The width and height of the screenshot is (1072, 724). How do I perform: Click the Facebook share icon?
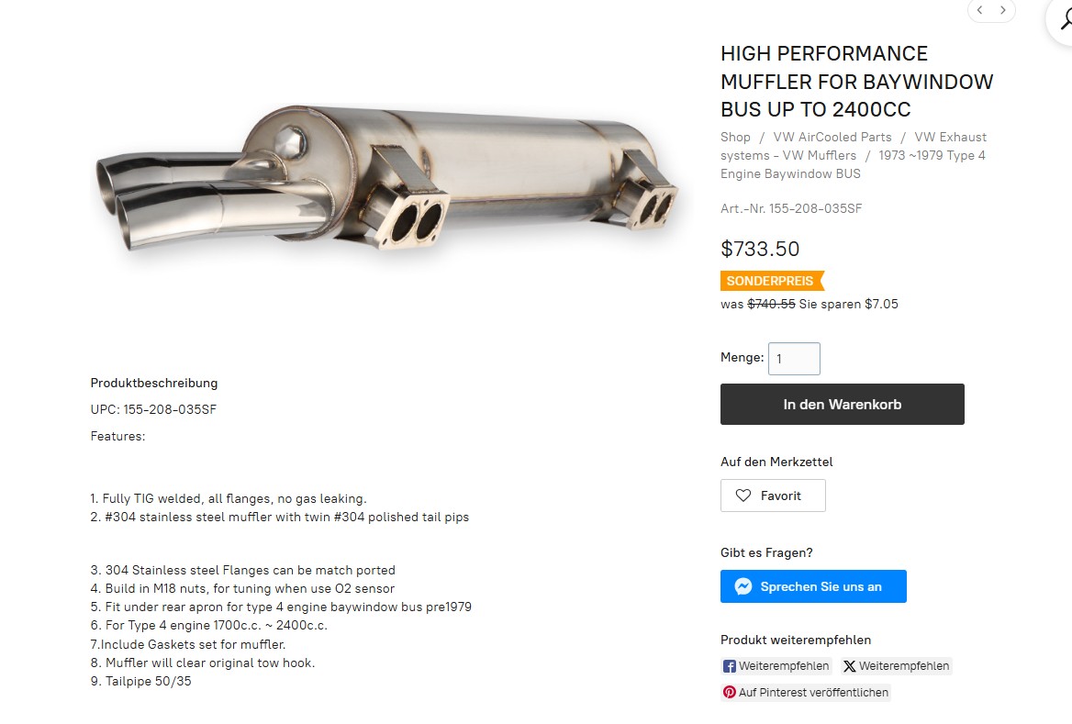coord(730,666)
